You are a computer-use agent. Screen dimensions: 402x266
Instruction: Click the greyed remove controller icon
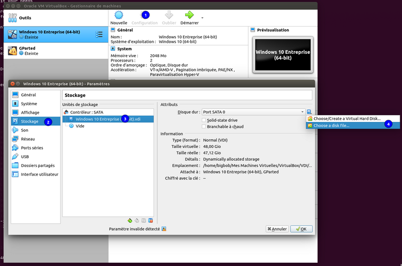click(x=137, y=221)
